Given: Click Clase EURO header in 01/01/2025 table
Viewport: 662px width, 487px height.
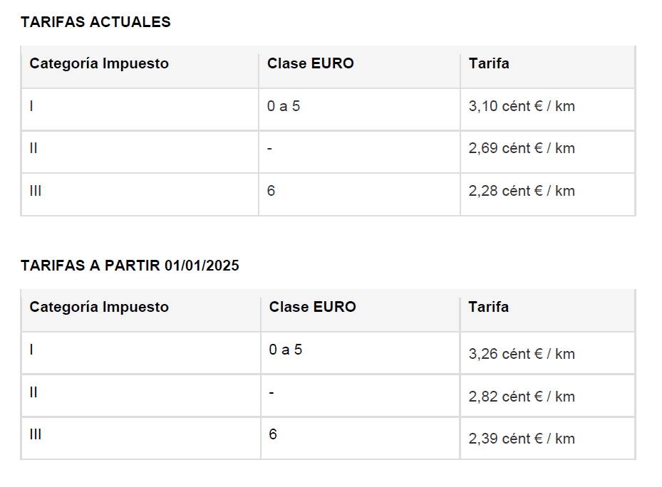Looking at the screenshot, I should (312, 307).
